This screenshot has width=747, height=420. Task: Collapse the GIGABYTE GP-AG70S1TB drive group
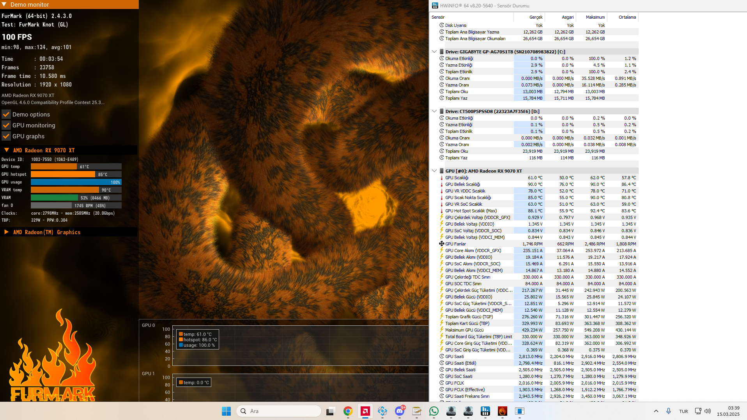(x=434, y=51)
